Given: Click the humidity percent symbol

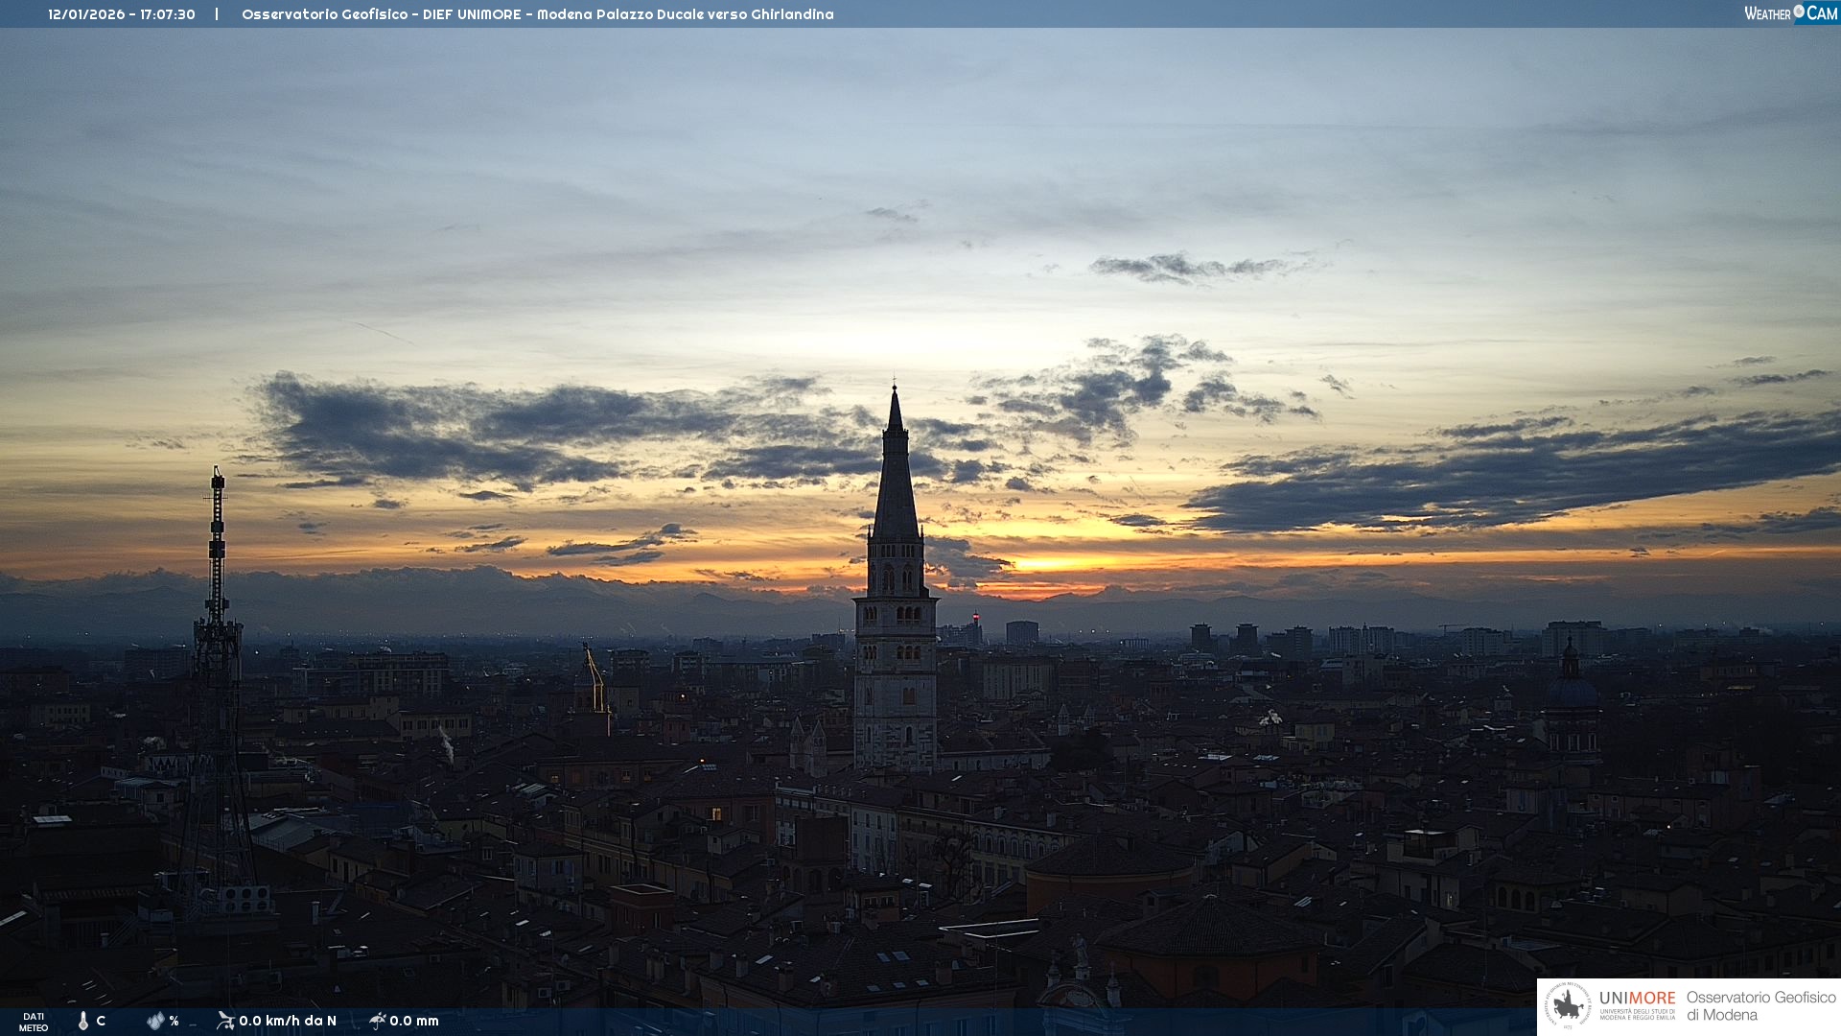Looking at the screenshot, I should coord(174,1021).
